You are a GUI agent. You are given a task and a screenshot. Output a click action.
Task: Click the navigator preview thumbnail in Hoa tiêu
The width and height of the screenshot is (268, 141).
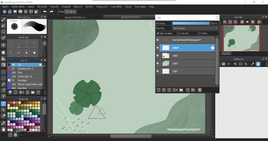(x=242, y=38)
